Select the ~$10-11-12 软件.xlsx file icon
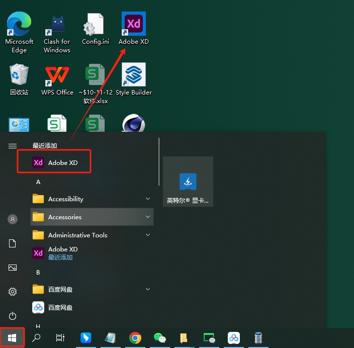 coord(96,83)
